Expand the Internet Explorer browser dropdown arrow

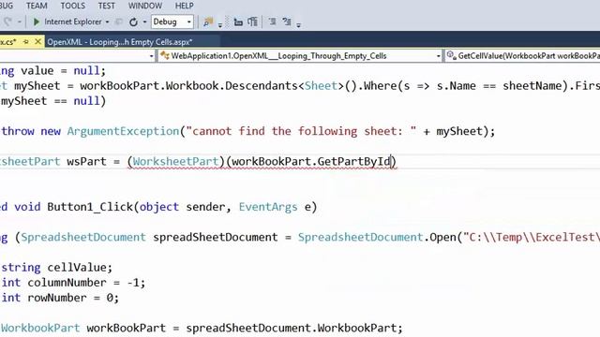tap(107, 22)
